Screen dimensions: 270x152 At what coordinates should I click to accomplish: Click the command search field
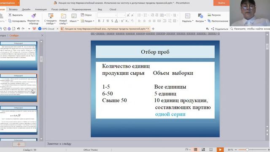point(250,29)
